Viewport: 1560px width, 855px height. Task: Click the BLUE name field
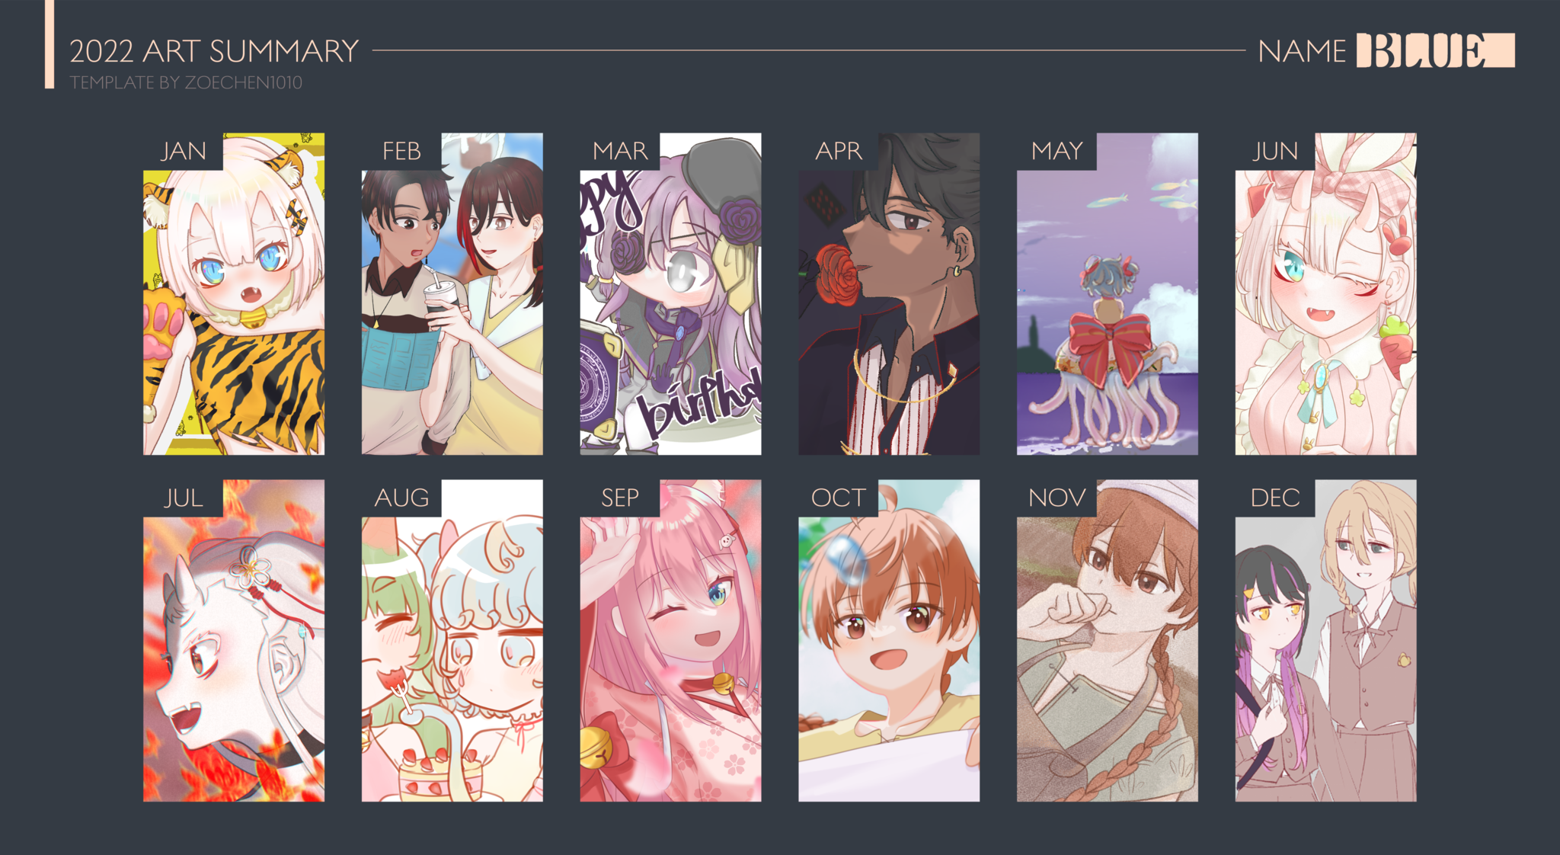(1435, 50)
